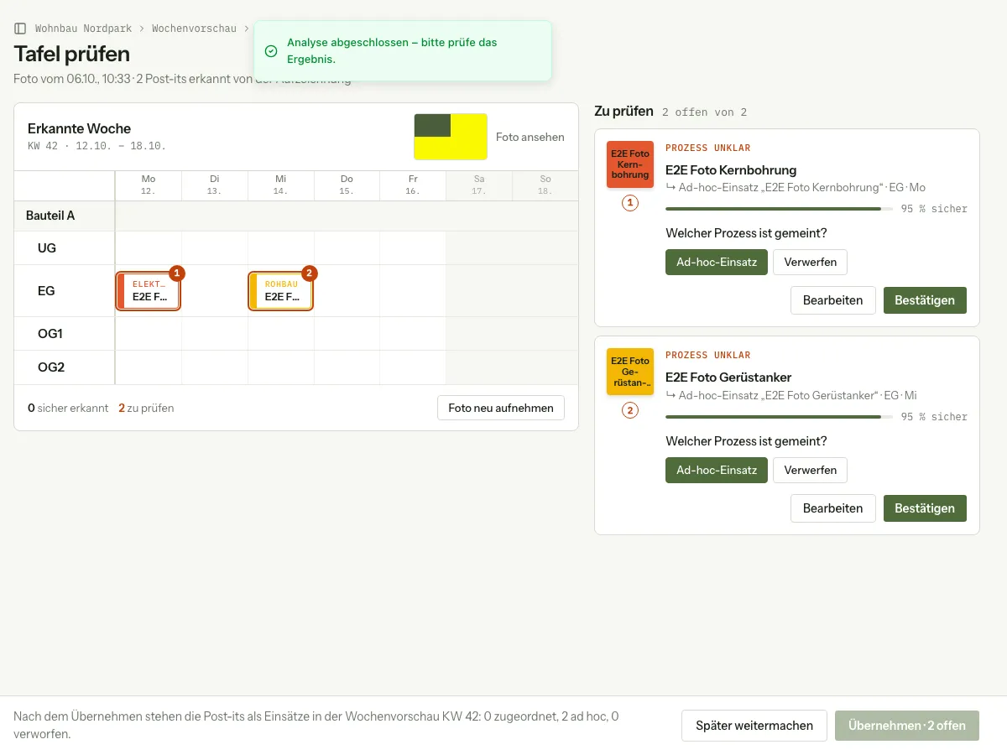This screenshot has height=755, width=1007.
Task: Click Bestätigen on the Kernbohrung card
Action: (925, 300)
